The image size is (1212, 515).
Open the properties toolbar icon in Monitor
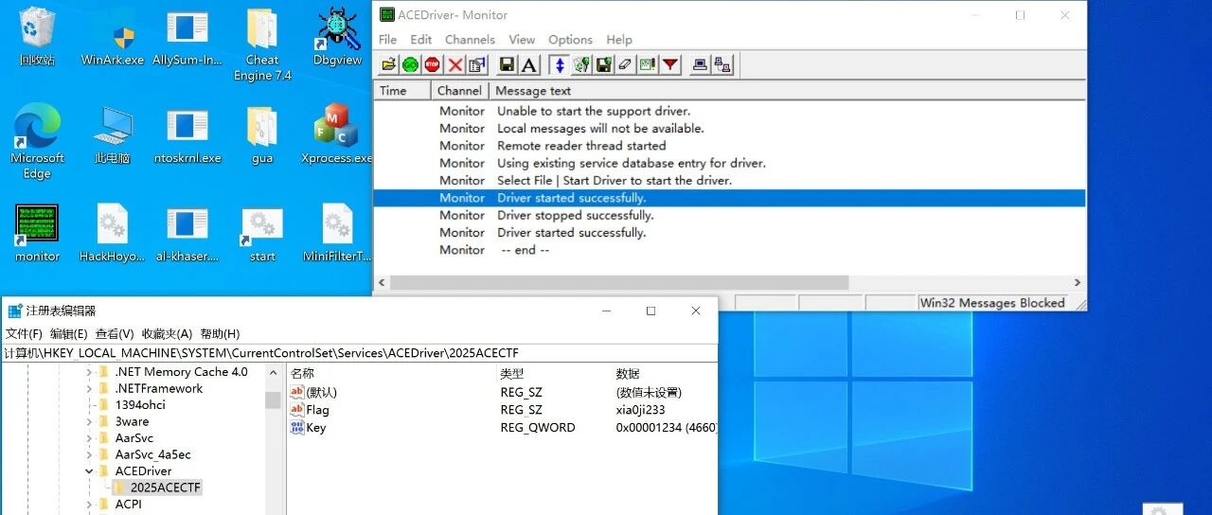477,64
